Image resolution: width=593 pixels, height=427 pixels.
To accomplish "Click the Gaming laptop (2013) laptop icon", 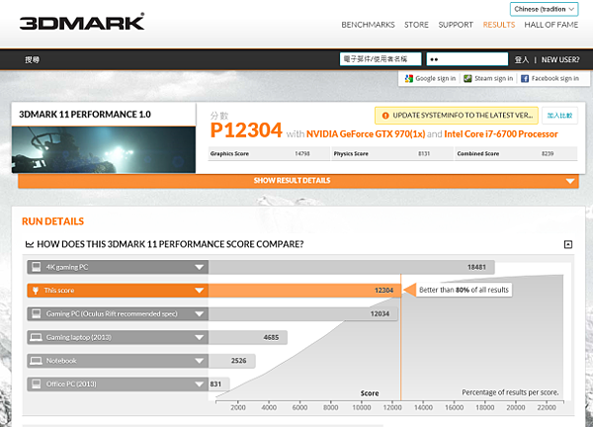I will click(36, 337).
